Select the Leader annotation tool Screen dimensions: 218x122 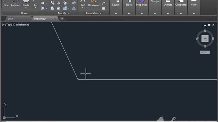pyautogui.click(x=104, y=3)
